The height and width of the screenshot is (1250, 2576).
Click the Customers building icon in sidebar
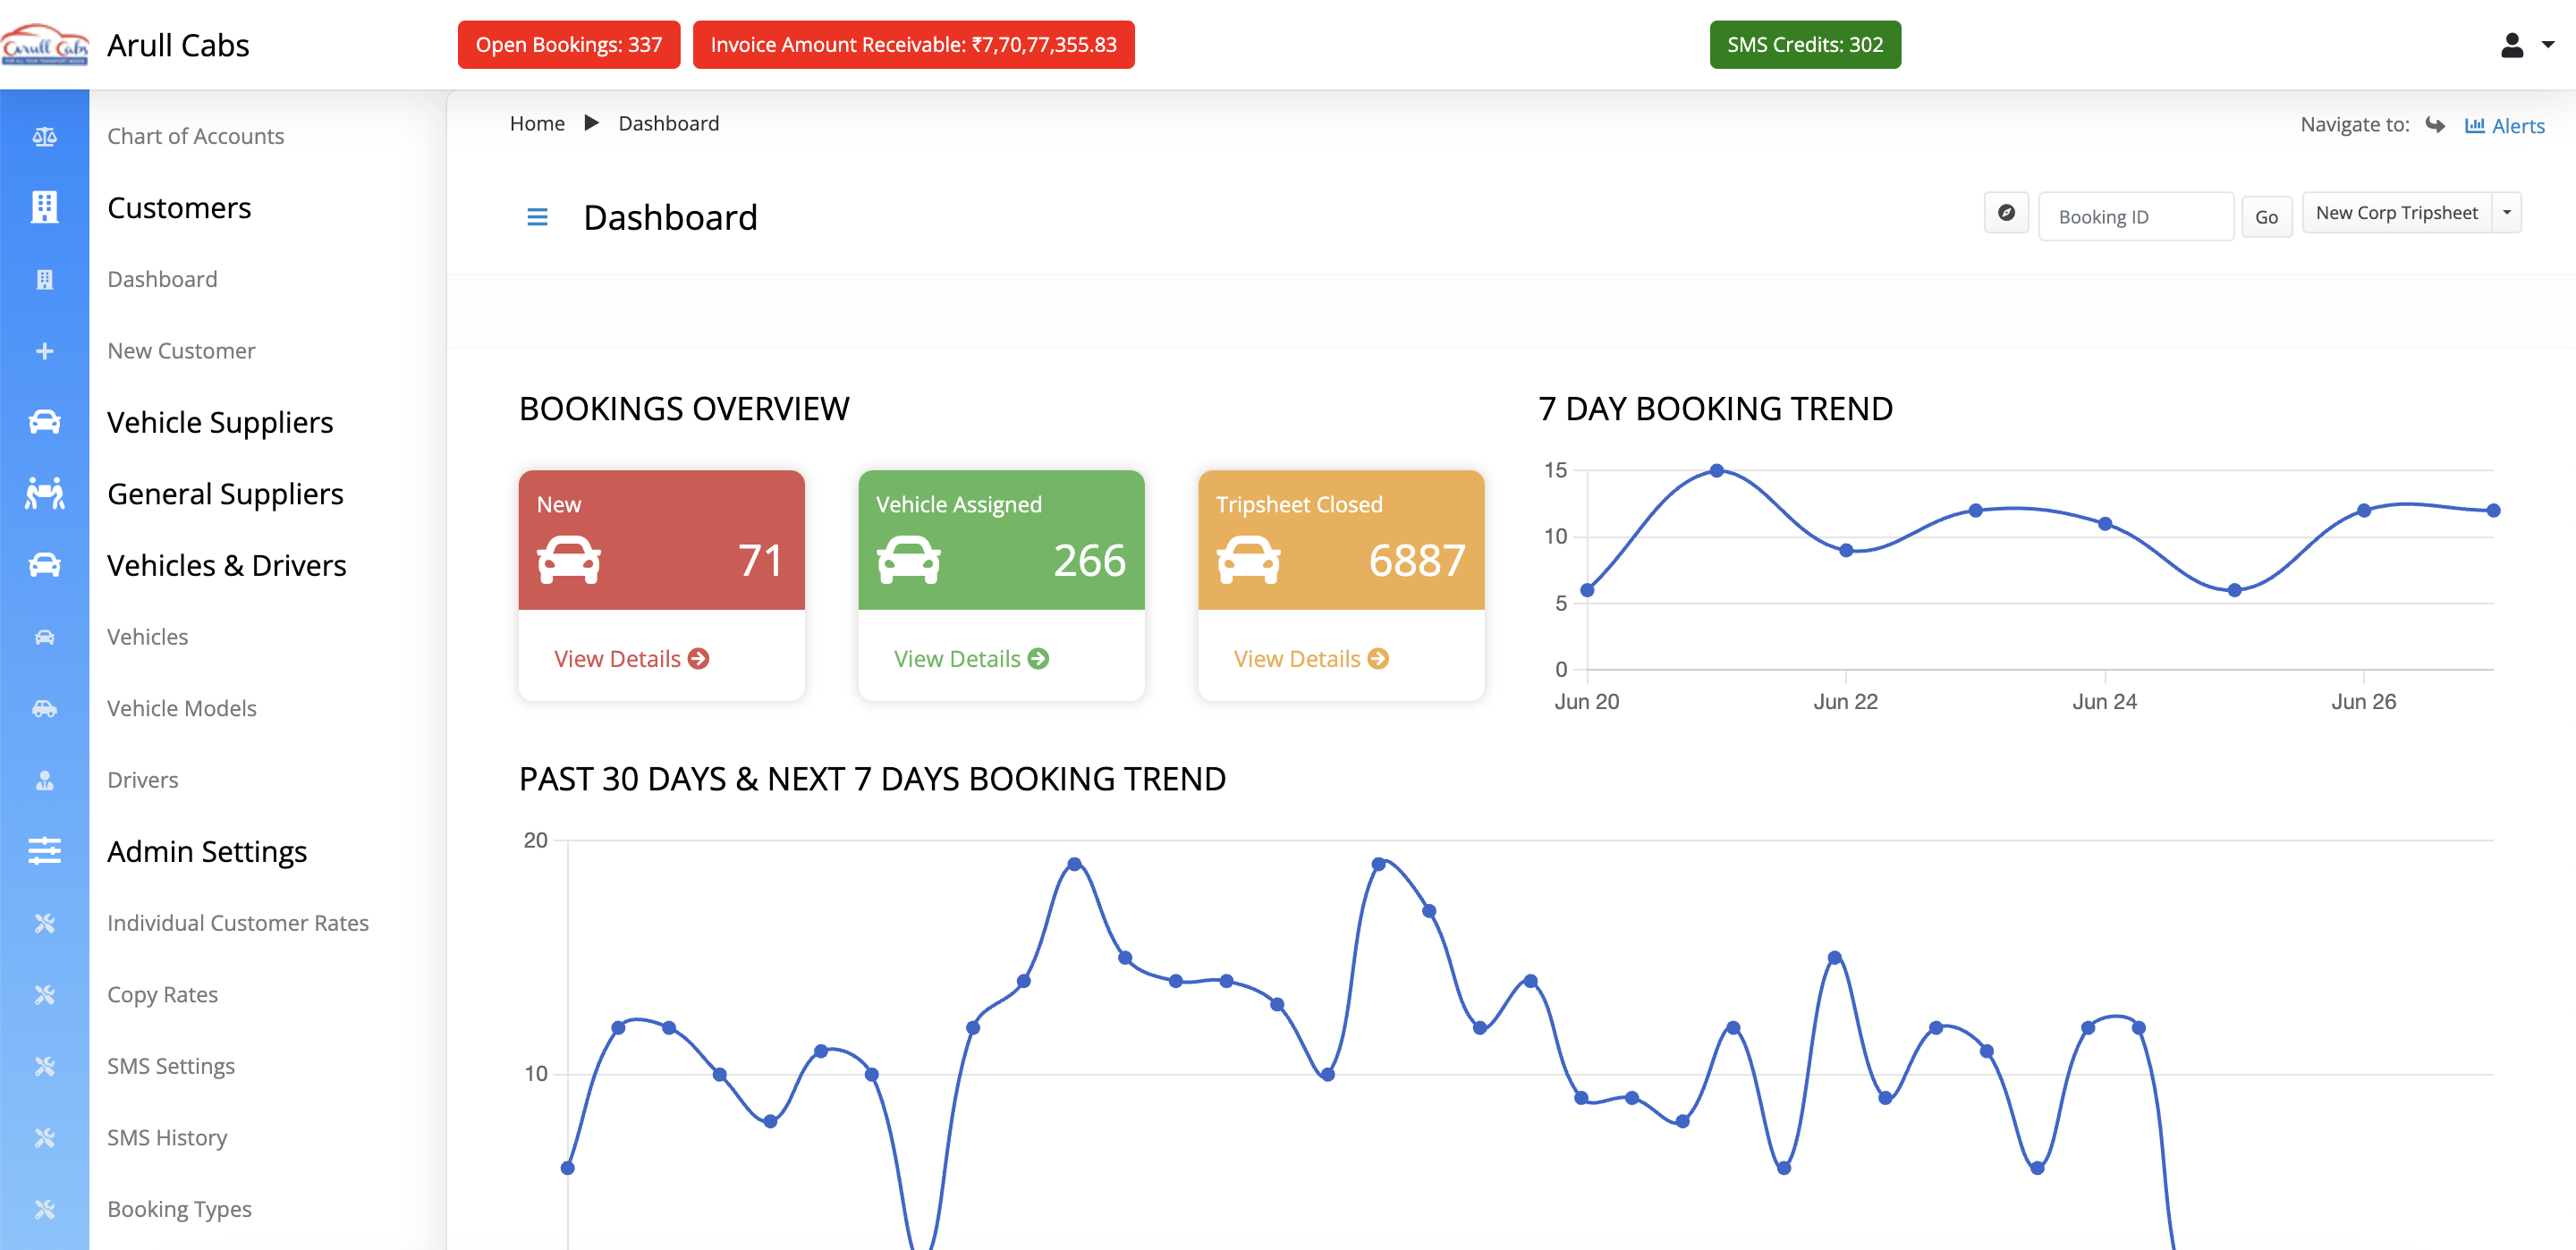click(44, 207)
